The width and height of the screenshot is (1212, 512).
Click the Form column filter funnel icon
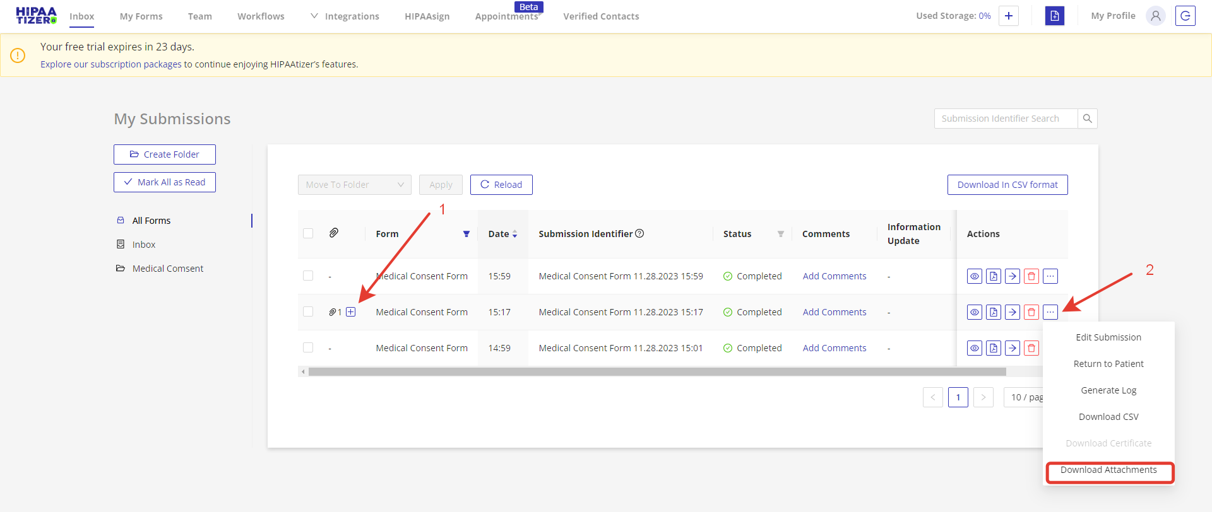click(466, 234)
